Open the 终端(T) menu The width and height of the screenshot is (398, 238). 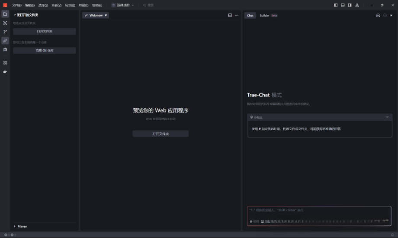83,5
